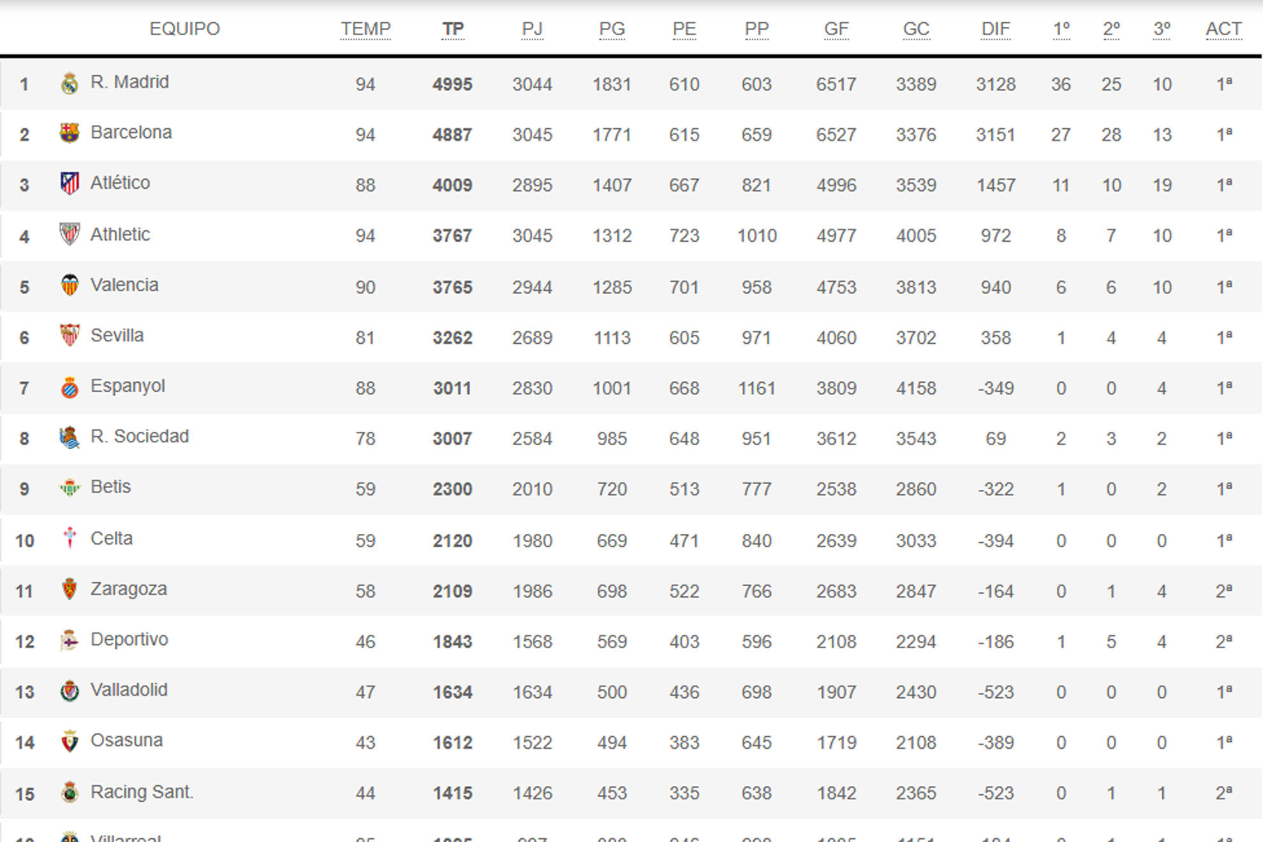This screenshot has height=842, width=1263.
Task: Click the DIF column header
Action: point(996,29)
